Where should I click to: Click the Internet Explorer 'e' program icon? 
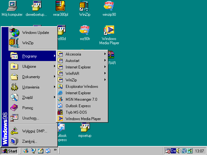click(x=60, y=93)
